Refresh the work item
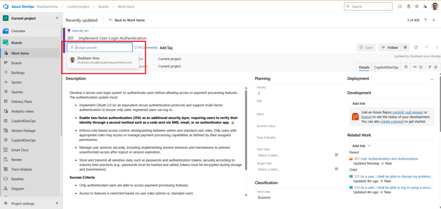The image size is (441, 209). (x=416, y=48)
